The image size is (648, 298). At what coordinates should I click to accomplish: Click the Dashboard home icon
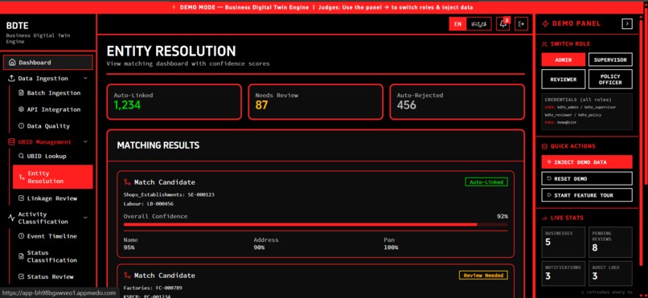tap(12, 63)
